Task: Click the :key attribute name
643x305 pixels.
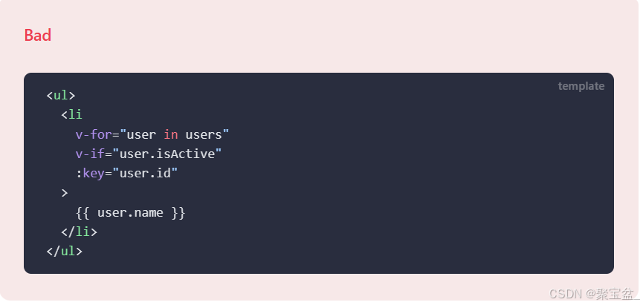Action: (90, 173)
